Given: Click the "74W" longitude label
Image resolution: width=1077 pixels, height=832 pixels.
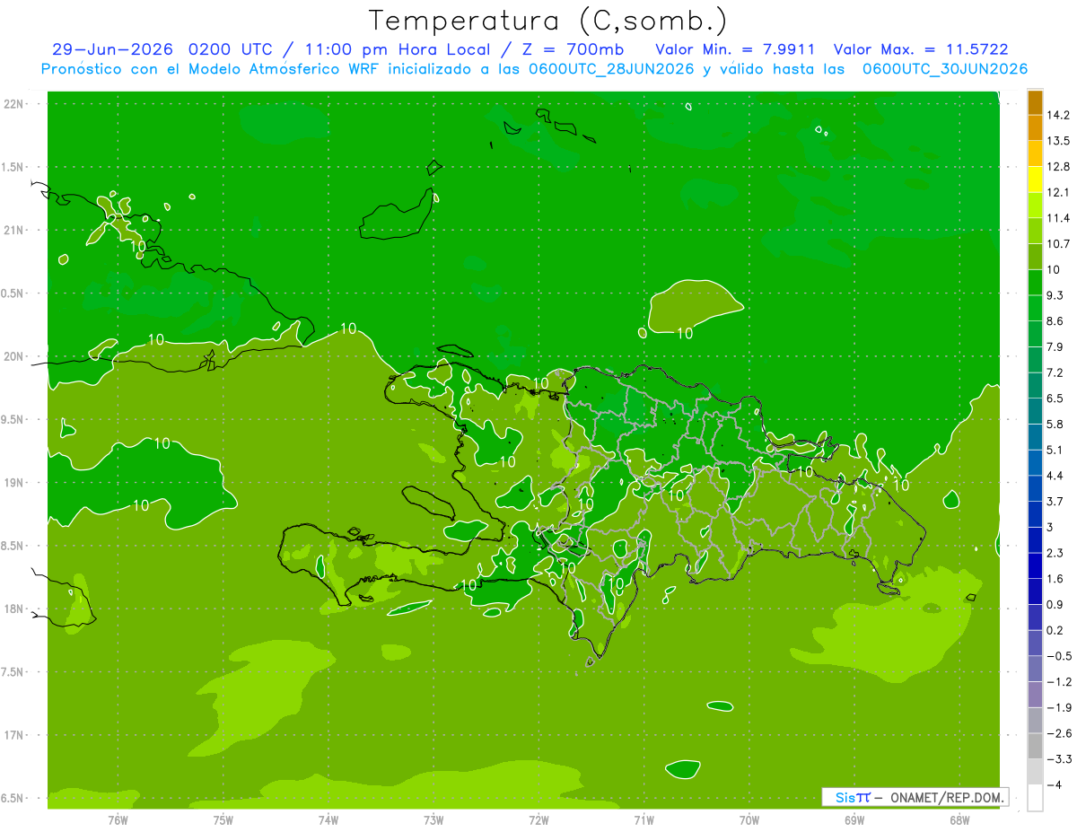Looking at the screenshot, I should [x=328, y=819].
